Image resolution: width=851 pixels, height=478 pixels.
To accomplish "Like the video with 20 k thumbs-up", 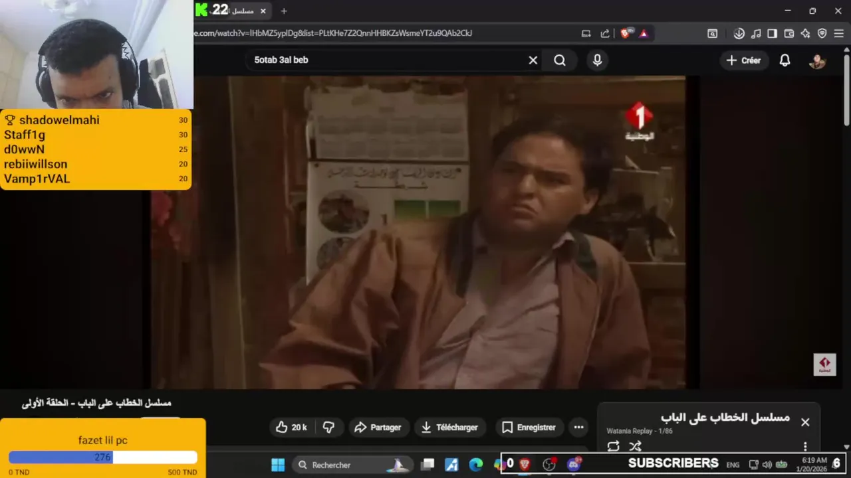I will pyautogui.click(x=291, y=428).
